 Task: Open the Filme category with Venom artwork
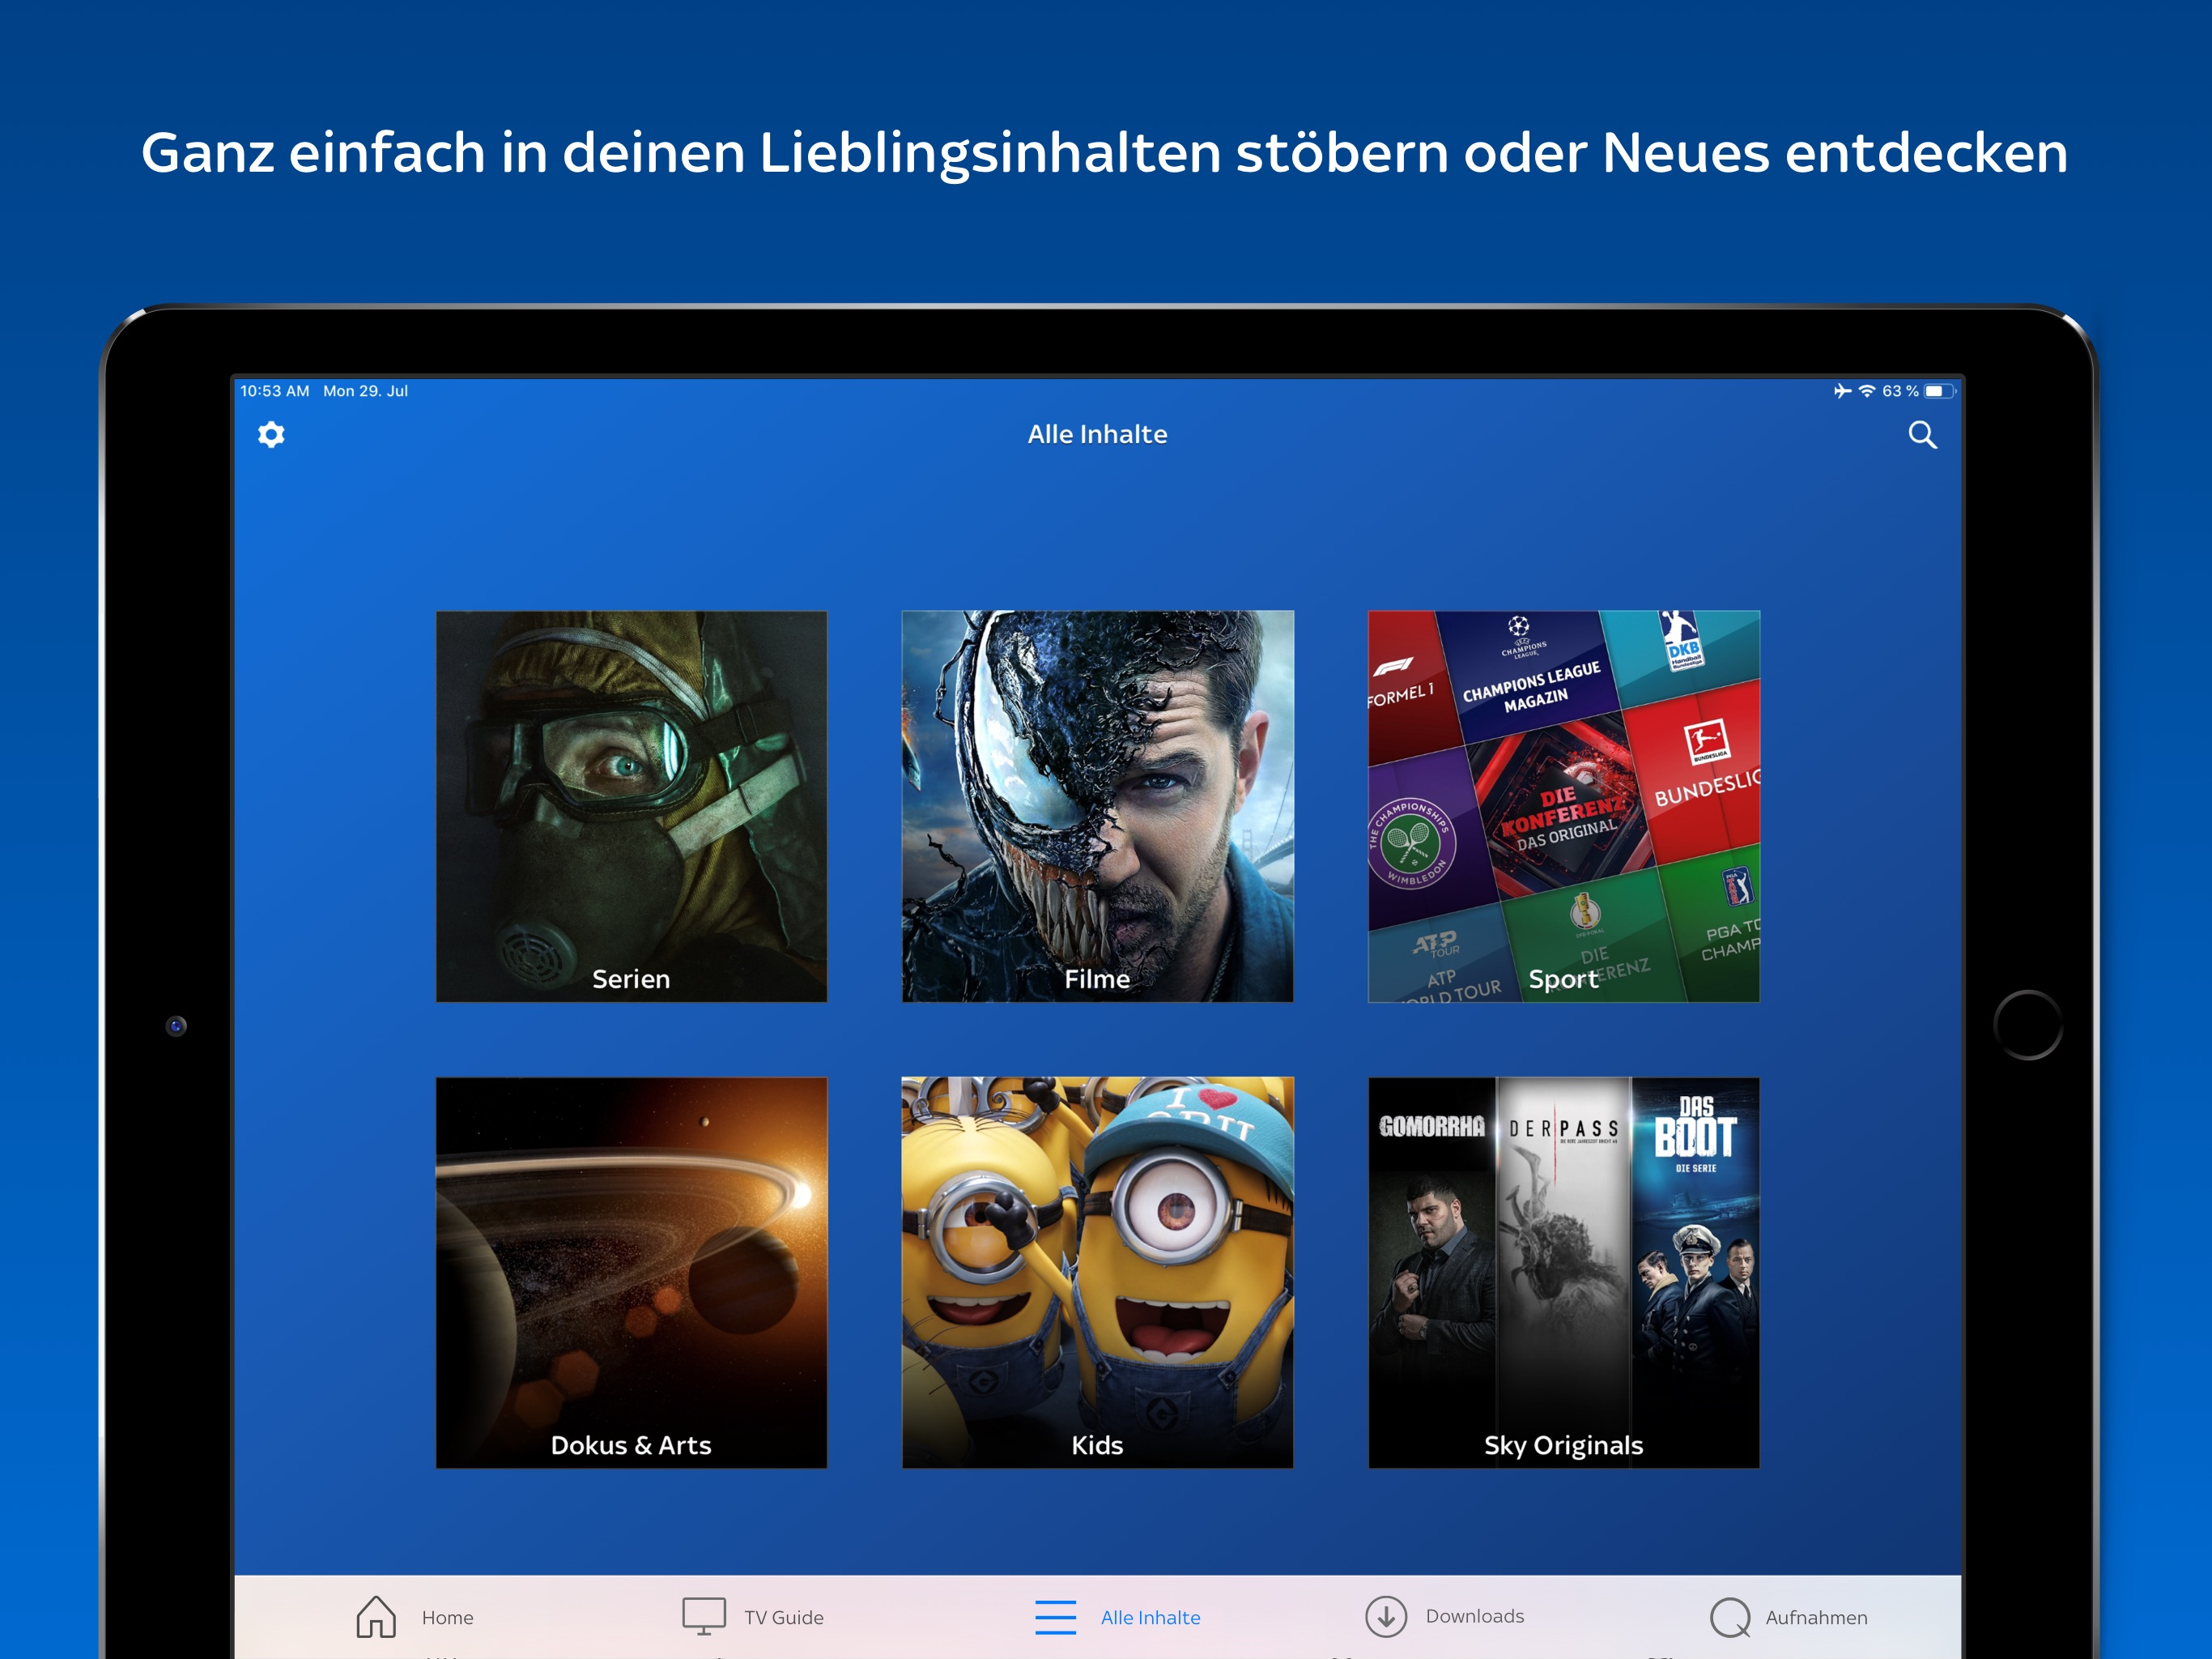click(x=1097, y=805)
